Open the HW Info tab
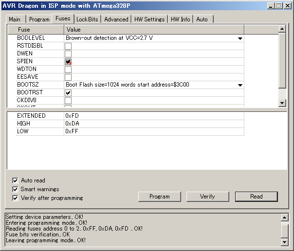The width and height of the screenshot is (294, 251). point(181,19)
